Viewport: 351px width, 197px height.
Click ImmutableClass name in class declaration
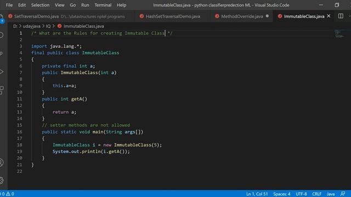tap(100, 53)
